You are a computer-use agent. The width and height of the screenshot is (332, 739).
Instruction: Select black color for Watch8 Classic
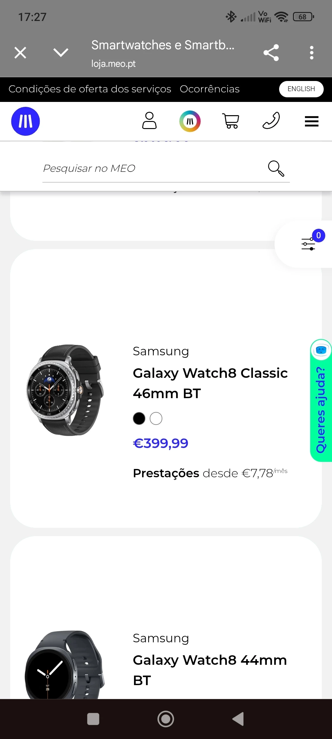[139, 418]
